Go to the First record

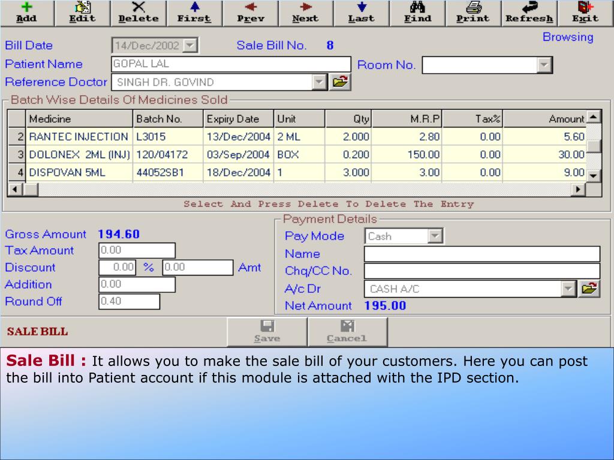click(x=194, y=13)
